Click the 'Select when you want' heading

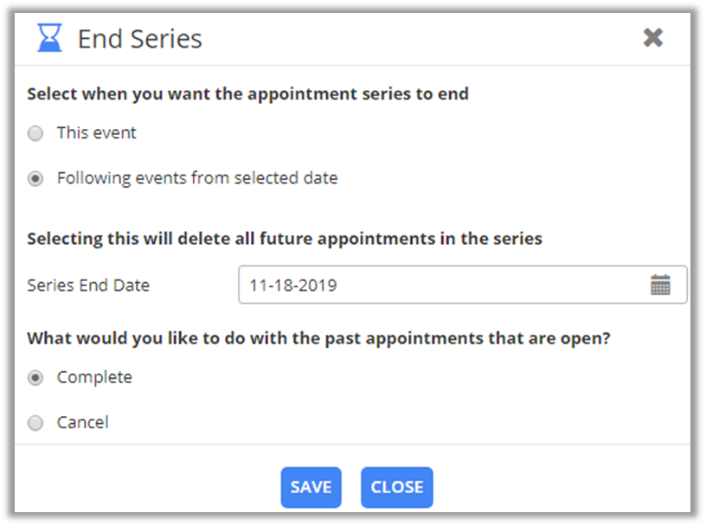[x=247, y=93]
